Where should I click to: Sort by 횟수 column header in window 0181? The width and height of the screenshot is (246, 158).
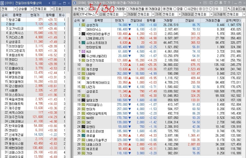[62, 15]
